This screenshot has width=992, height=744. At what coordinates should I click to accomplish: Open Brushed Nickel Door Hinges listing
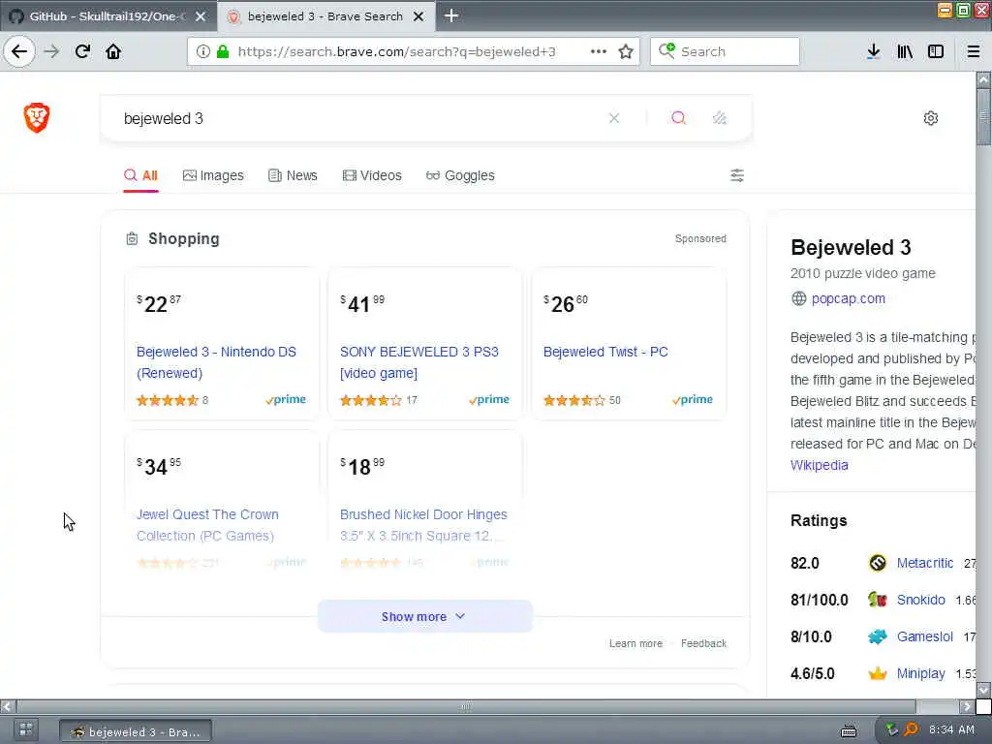pyautogui.click(x=423, y=524)
